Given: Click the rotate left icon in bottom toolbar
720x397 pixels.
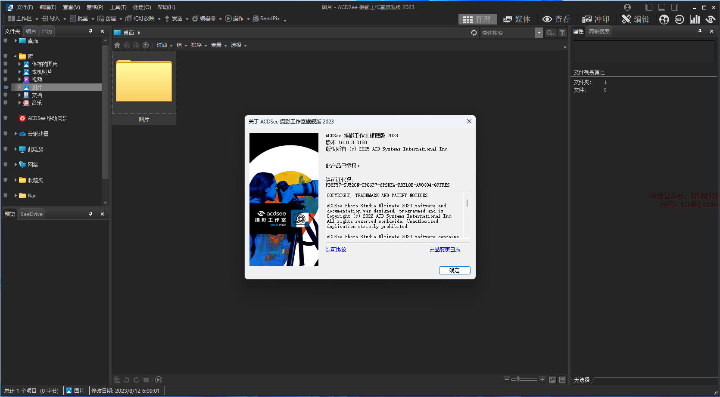Looking at the screenshot, I should pyautogui.click(x=126, y=380).
